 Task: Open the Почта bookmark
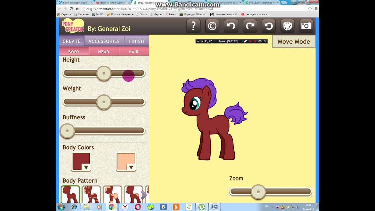(141, 14)
